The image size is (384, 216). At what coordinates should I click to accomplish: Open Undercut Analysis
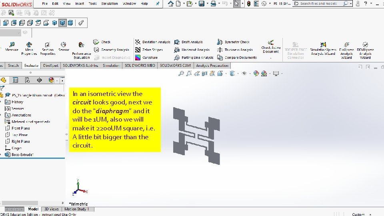[x=192, y=50]
